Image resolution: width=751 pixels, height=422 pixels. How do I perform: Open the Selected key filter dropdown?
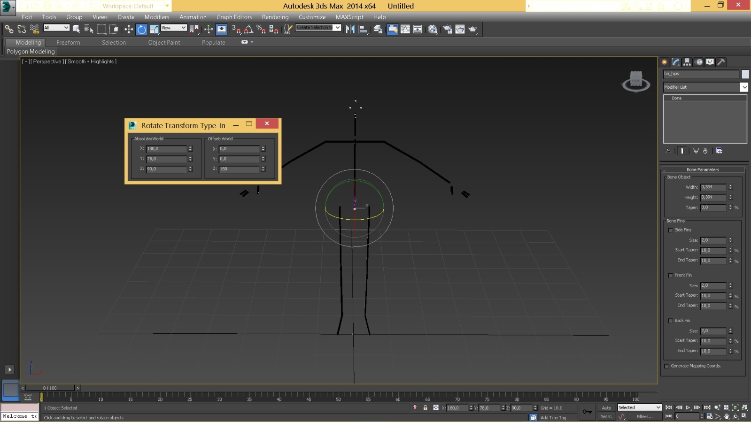click(x=639, y=407)
